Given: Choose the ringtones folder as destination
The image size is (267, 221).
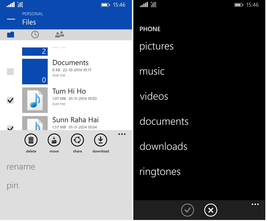Looking at the screenshot, I should click(160, 172).
